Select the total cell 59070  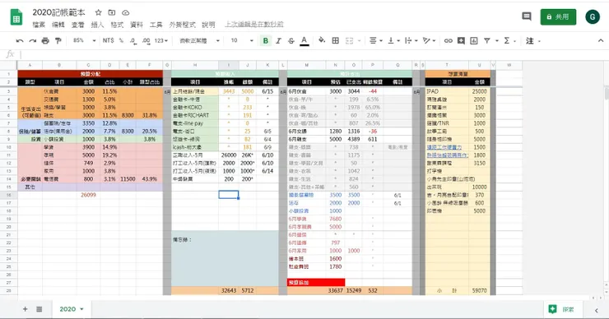click(x=479, y=290)
